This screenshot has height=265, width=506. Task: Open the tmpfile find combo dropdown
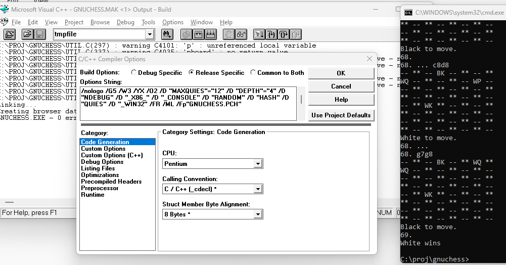(x=150, y=34)
